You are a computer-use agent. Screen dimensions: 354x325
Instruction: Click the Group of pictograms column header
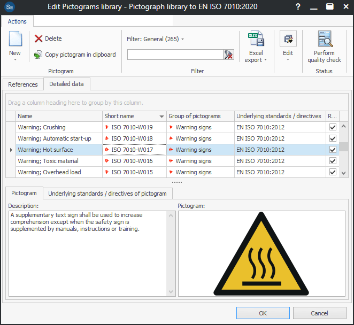coord(201,116)
